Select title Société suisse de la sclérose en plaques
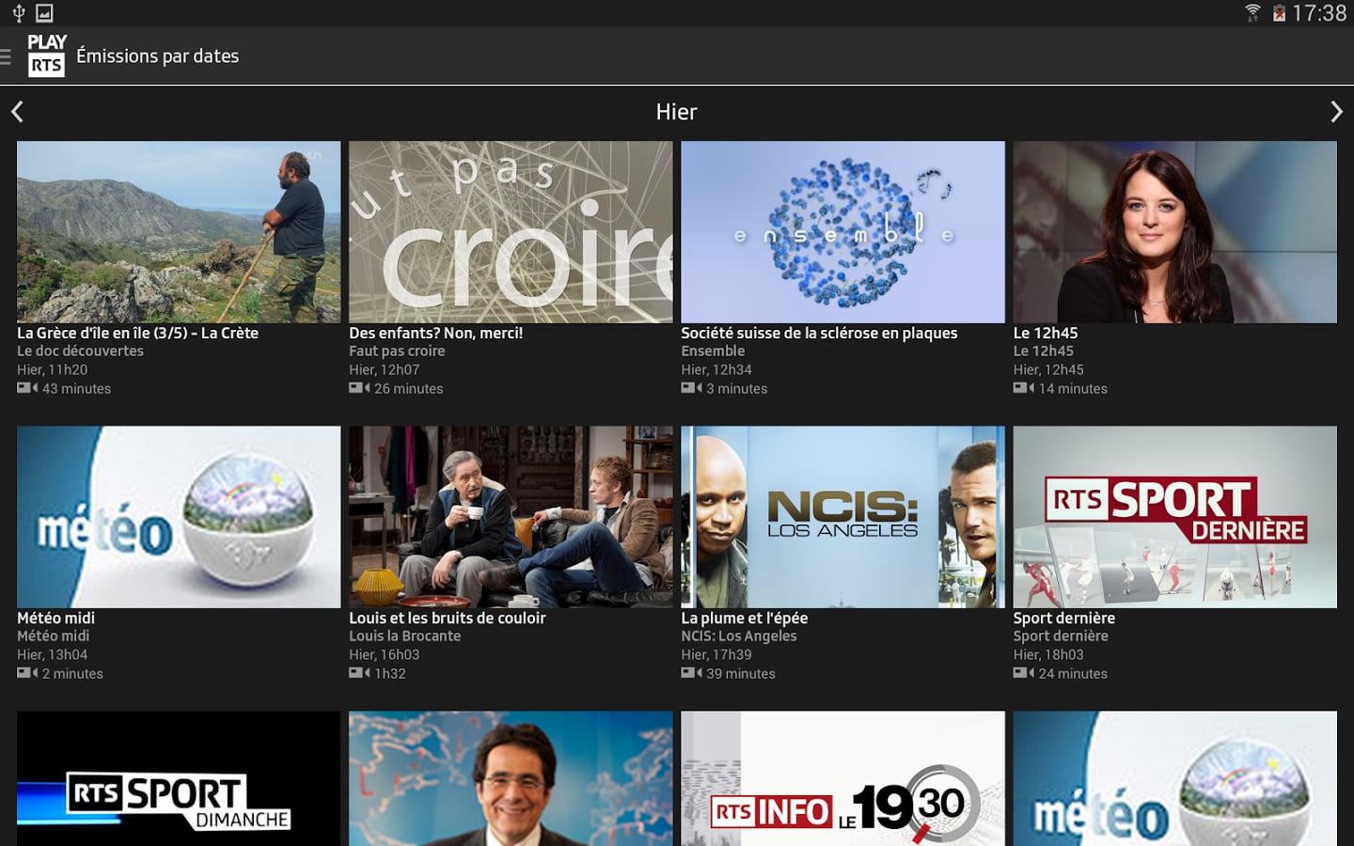Image resolution: width=1354 pixels, height=846 pixels. [819, 333]
